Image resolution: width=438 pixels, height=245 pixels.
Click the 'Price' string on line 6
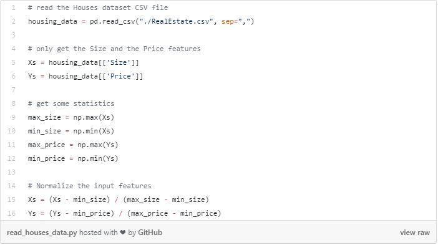[x=120, y=76]
